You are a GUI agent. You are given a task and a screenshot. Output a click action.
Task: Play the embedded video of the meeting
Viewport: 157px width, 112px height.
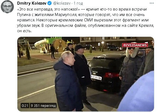coord(86,74)
